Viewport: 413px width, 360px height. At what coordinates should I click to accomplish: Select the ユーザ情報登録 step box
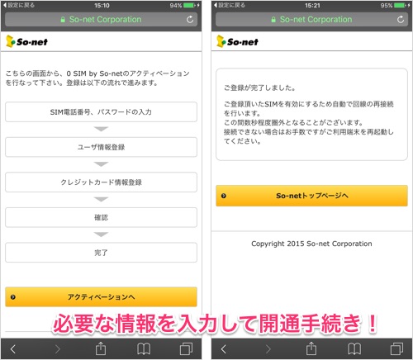[x=101, y=147]
